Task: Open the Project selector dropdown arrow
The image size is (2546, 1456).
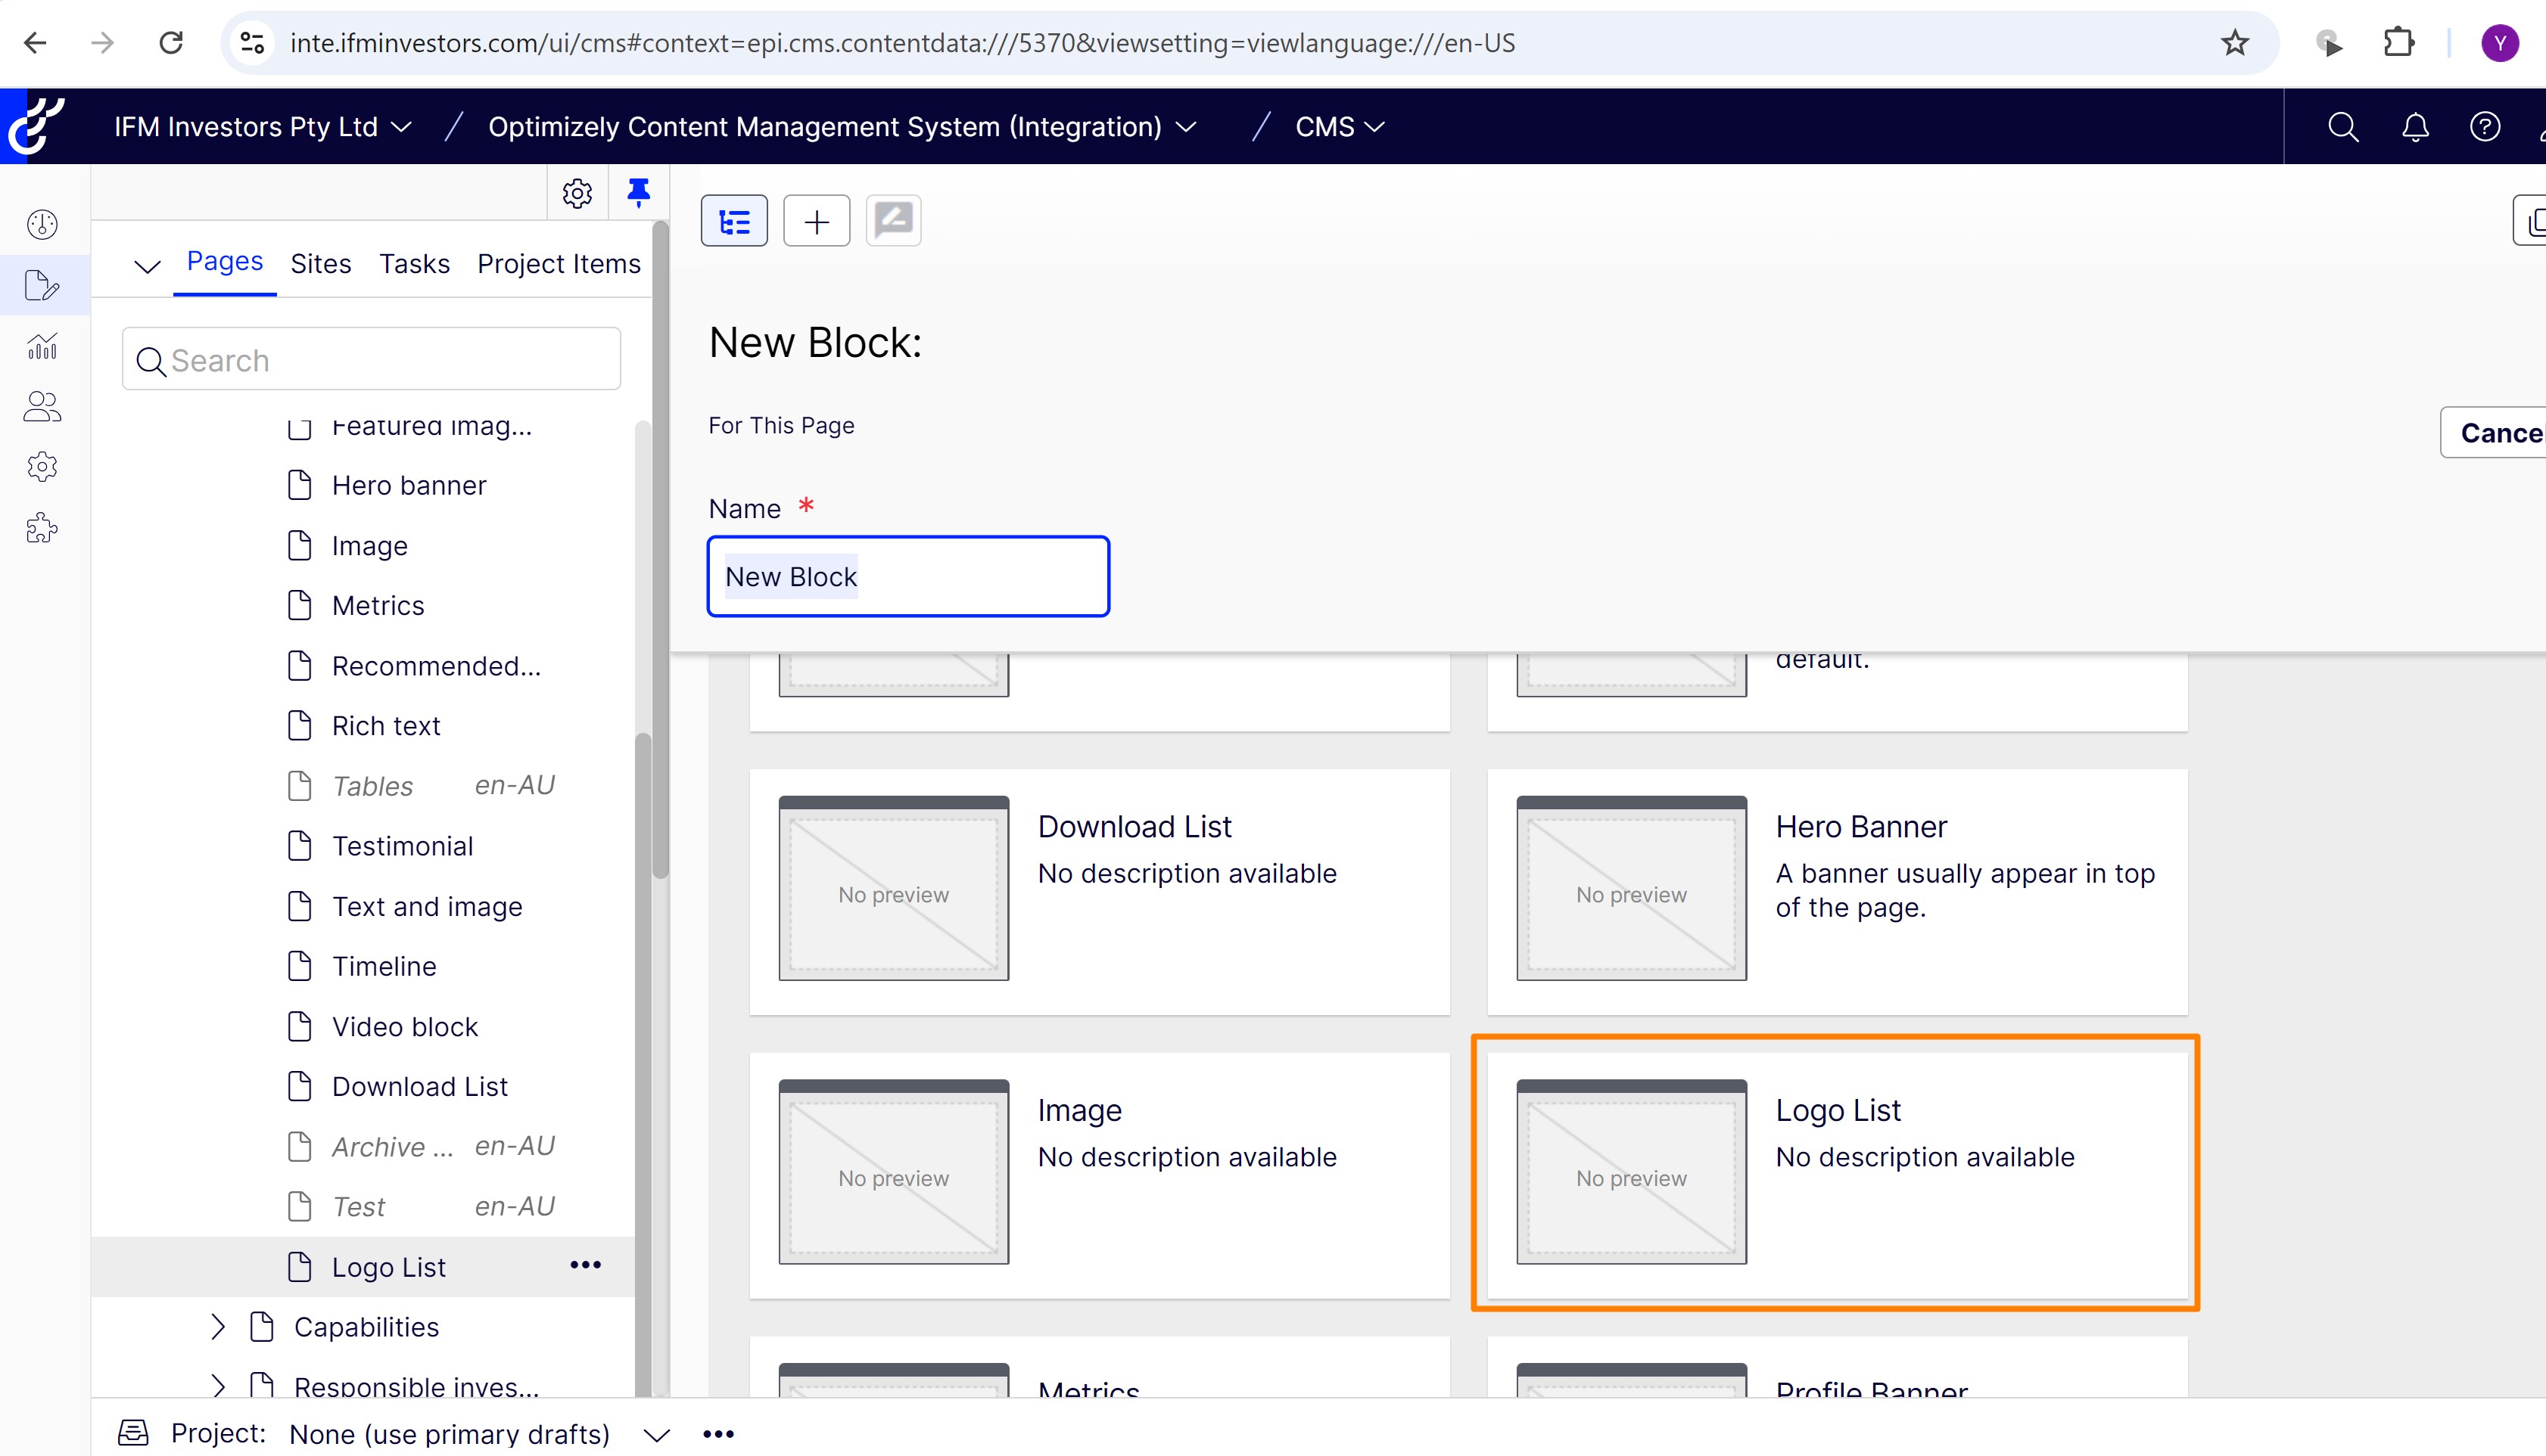Action: tap(656, 1435)
